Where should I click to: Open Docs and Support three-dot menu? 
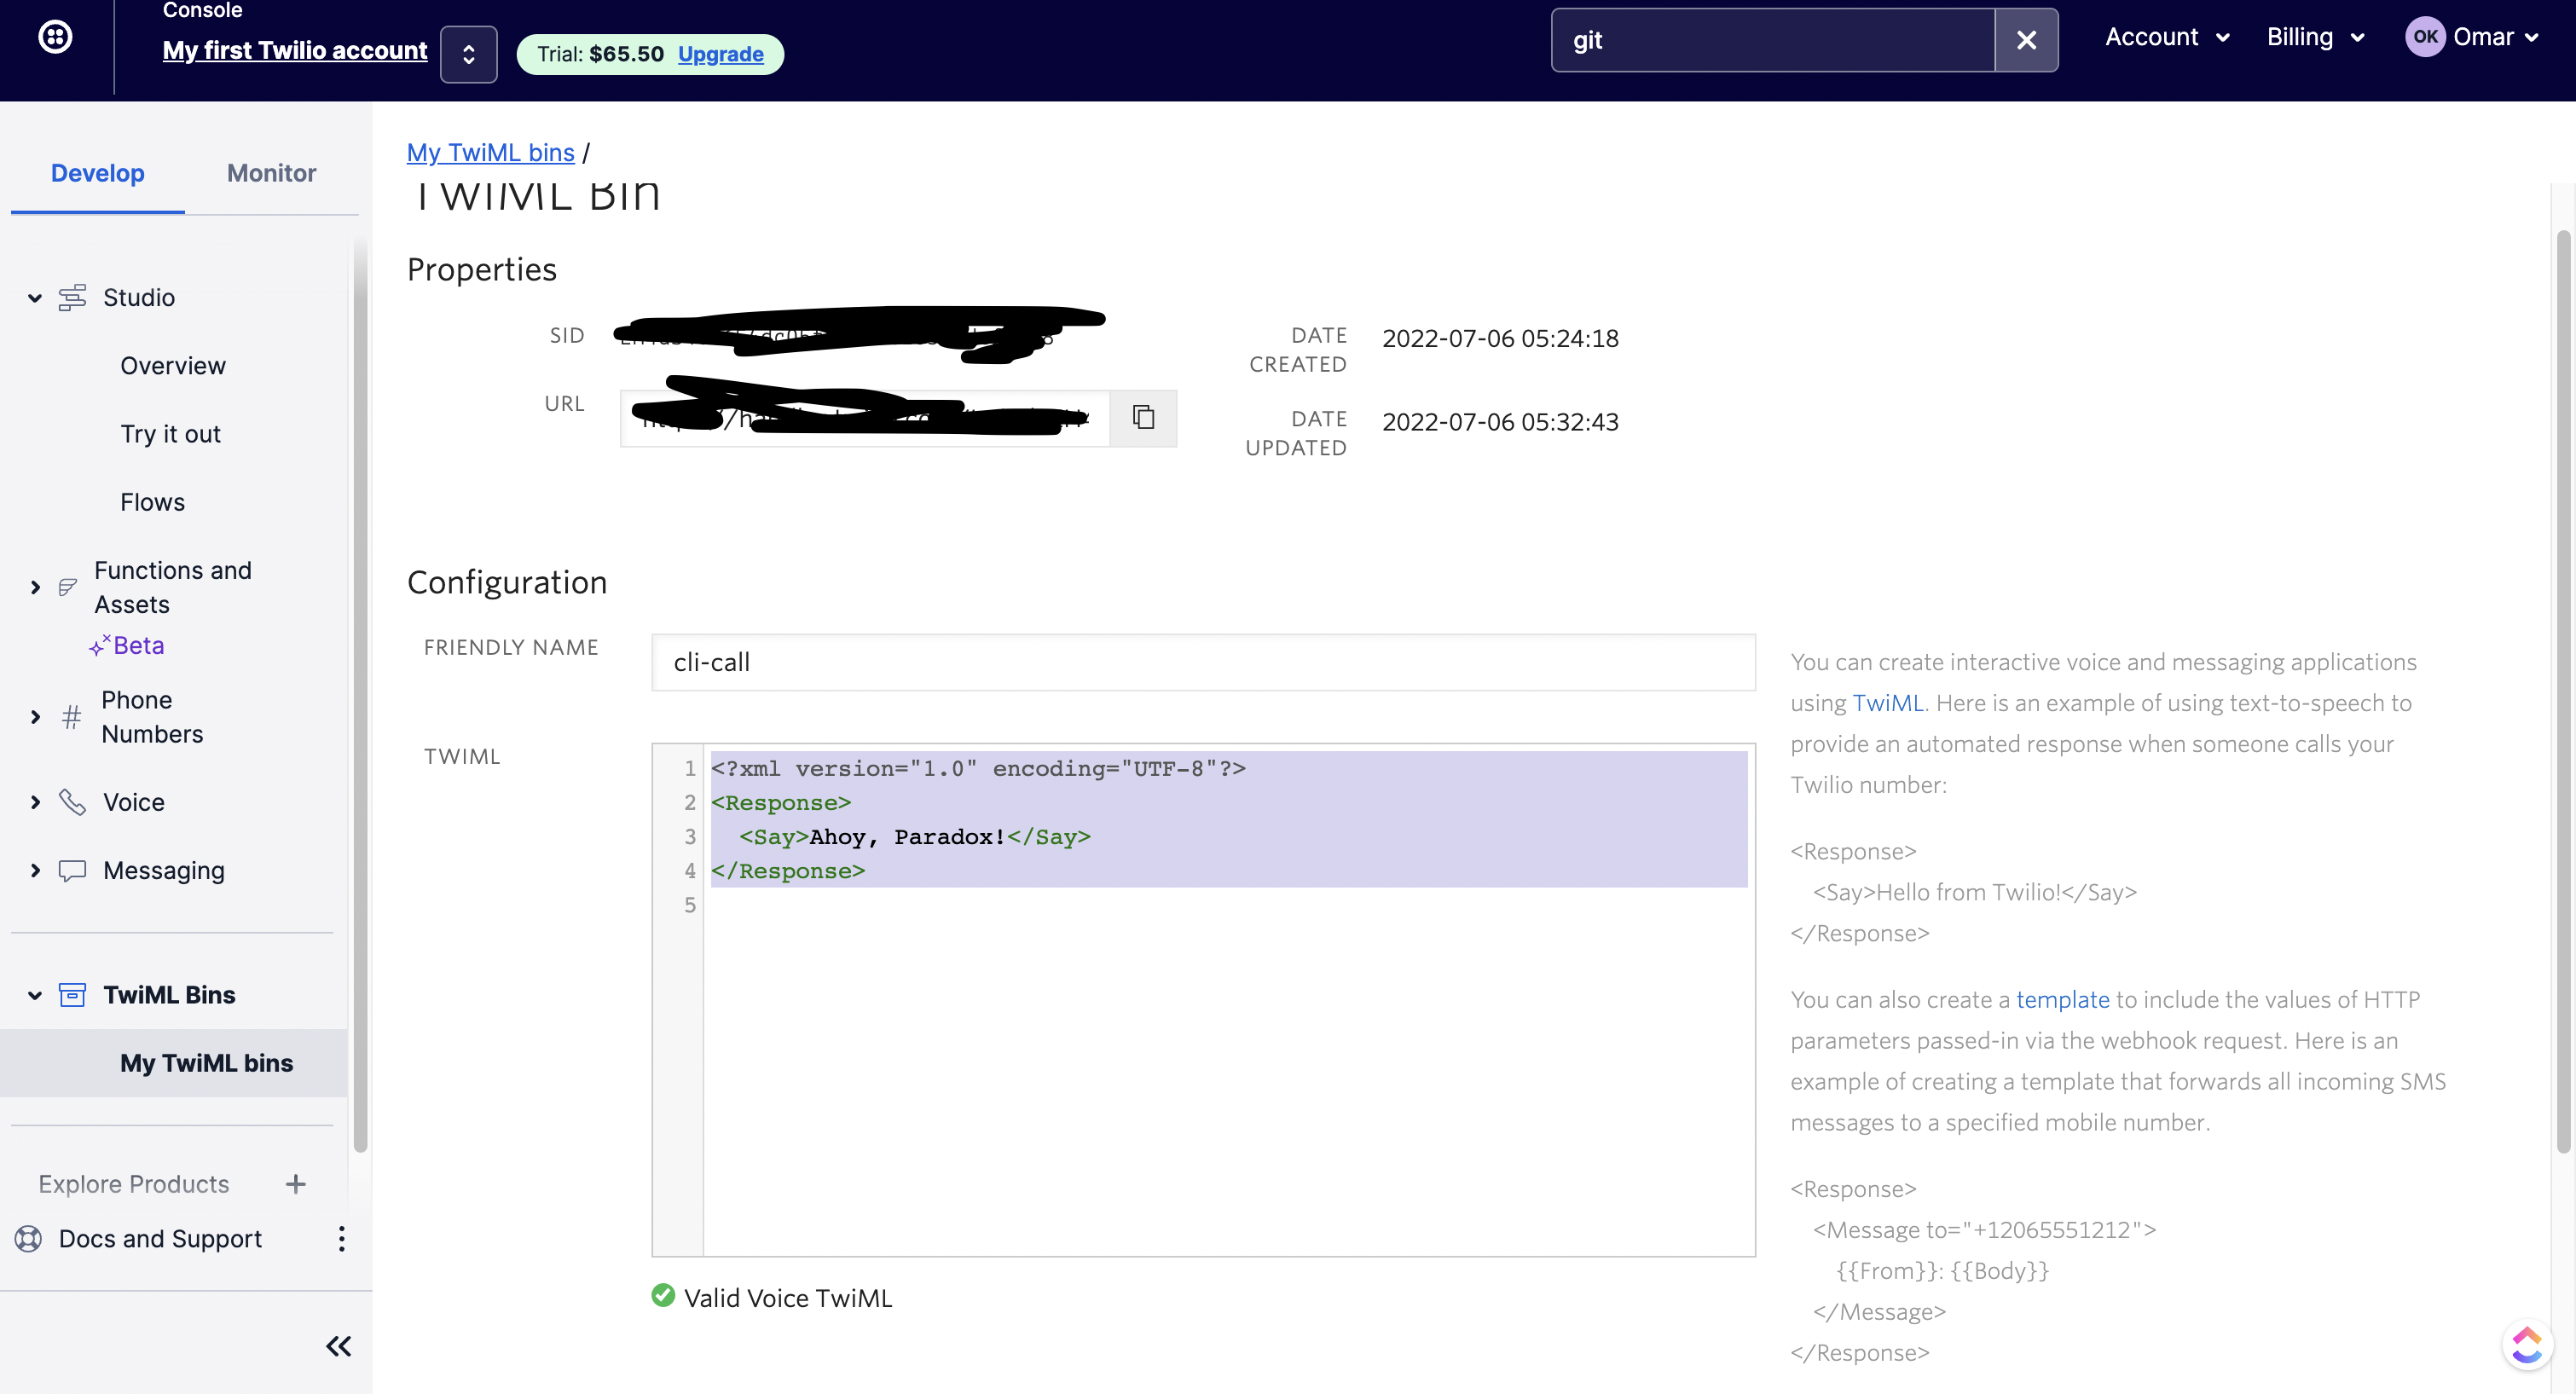(341, 1239)
